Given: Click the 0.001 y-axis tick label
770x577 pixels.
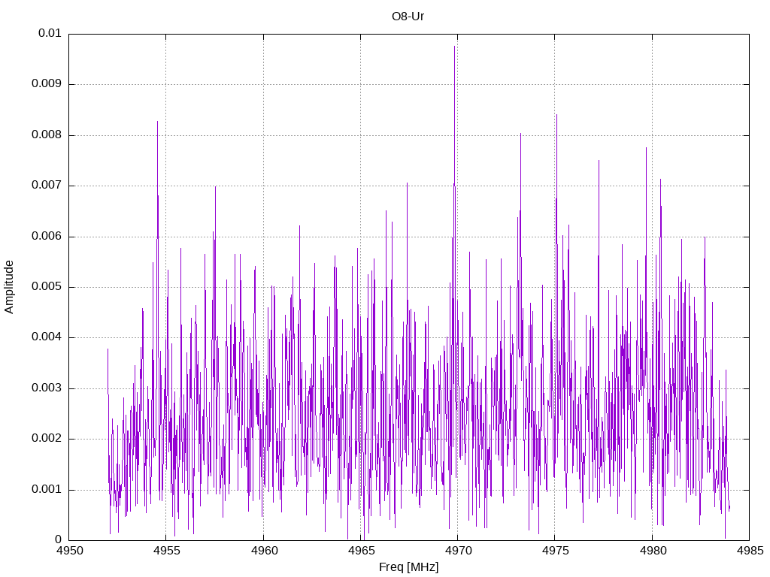Looking at the screenshot, I should (x=47, y=490).
